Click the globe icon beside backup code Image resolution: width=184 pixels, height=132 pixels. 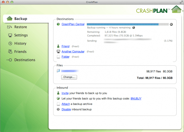click(x=58, y=98)
